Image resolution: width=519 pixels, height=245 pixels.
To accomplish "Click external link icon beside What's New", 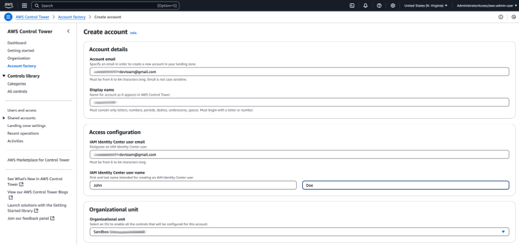I will point(22,184).
